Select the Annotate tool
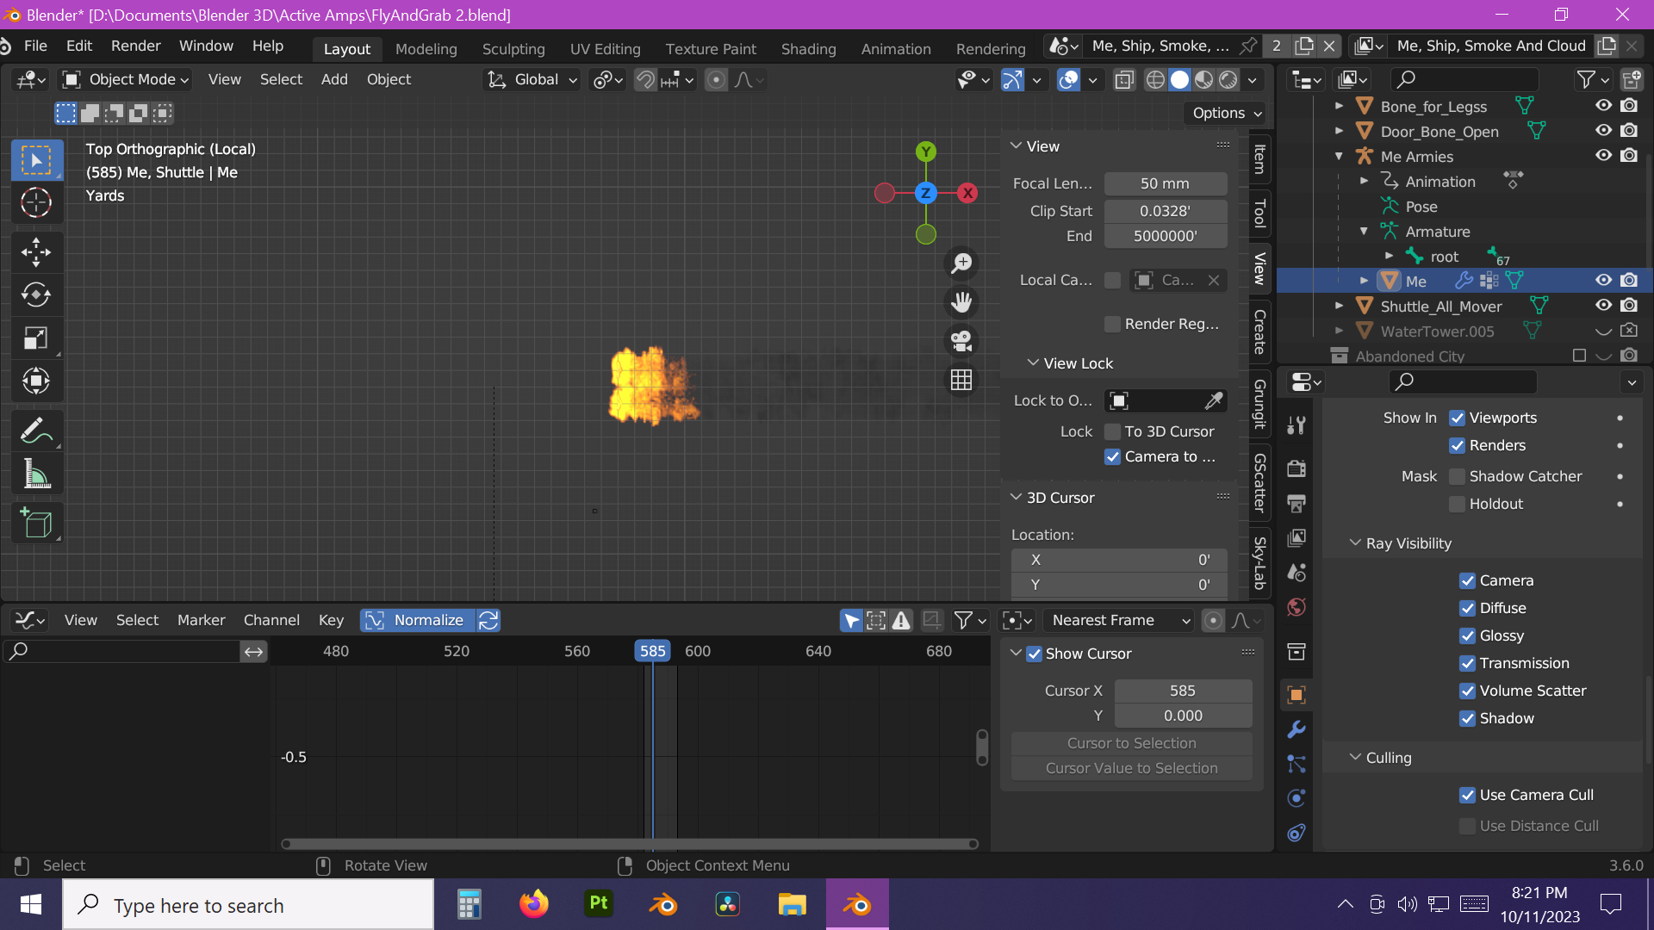The width and height of the screenshot is (1654, 930). coord(36,431)
